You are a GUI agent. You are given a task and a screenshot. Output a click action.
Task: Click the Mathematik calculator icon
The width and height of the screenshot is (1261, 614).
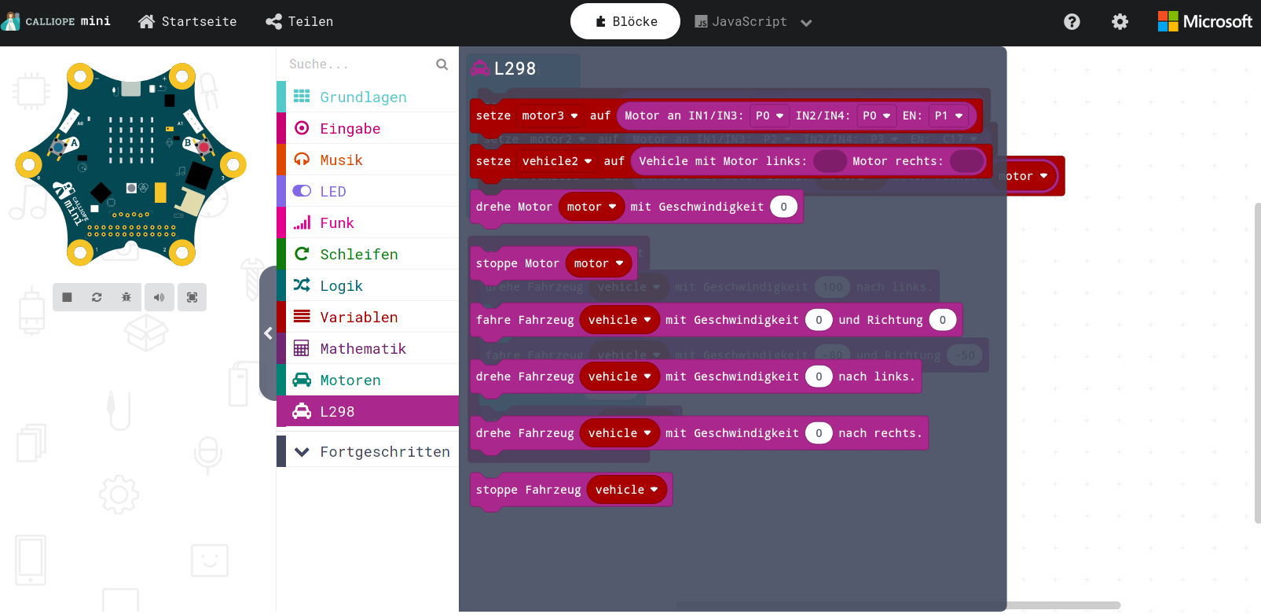pos(302,348)
